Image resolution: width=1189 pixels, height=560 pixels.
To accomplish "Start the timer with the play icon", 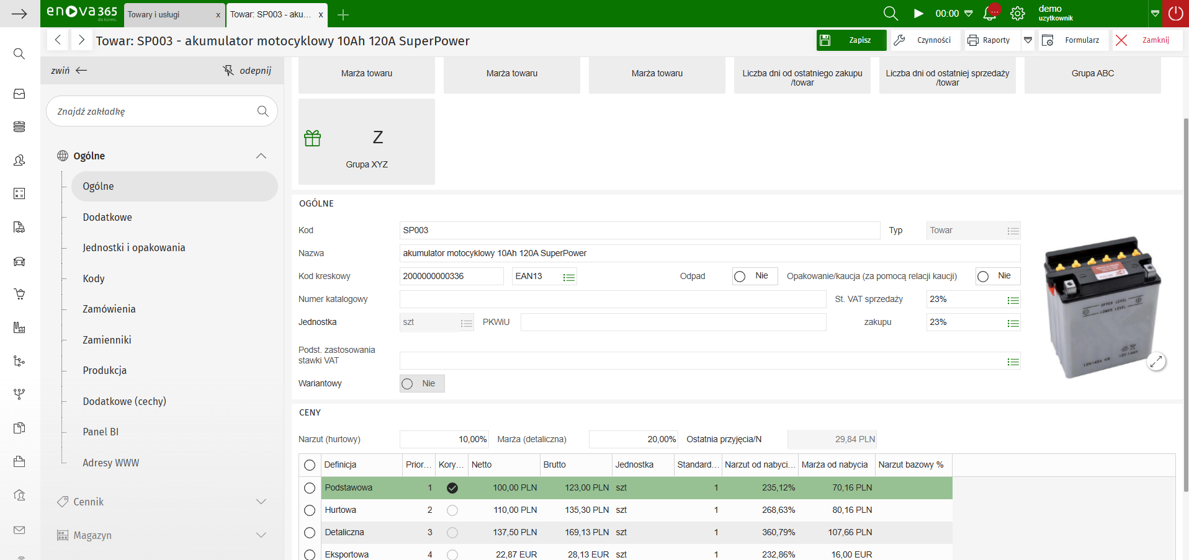I will coord(918,14).
